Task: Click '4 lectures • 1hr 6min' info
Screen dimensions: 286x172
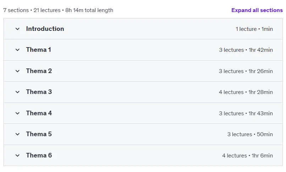Action: coord(248,156)
